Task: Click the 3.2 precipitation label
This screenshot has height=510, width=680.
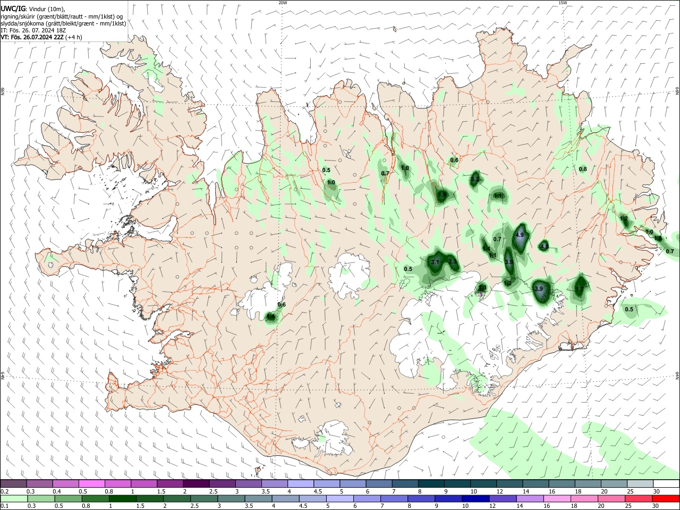Action: coord(475,180)
